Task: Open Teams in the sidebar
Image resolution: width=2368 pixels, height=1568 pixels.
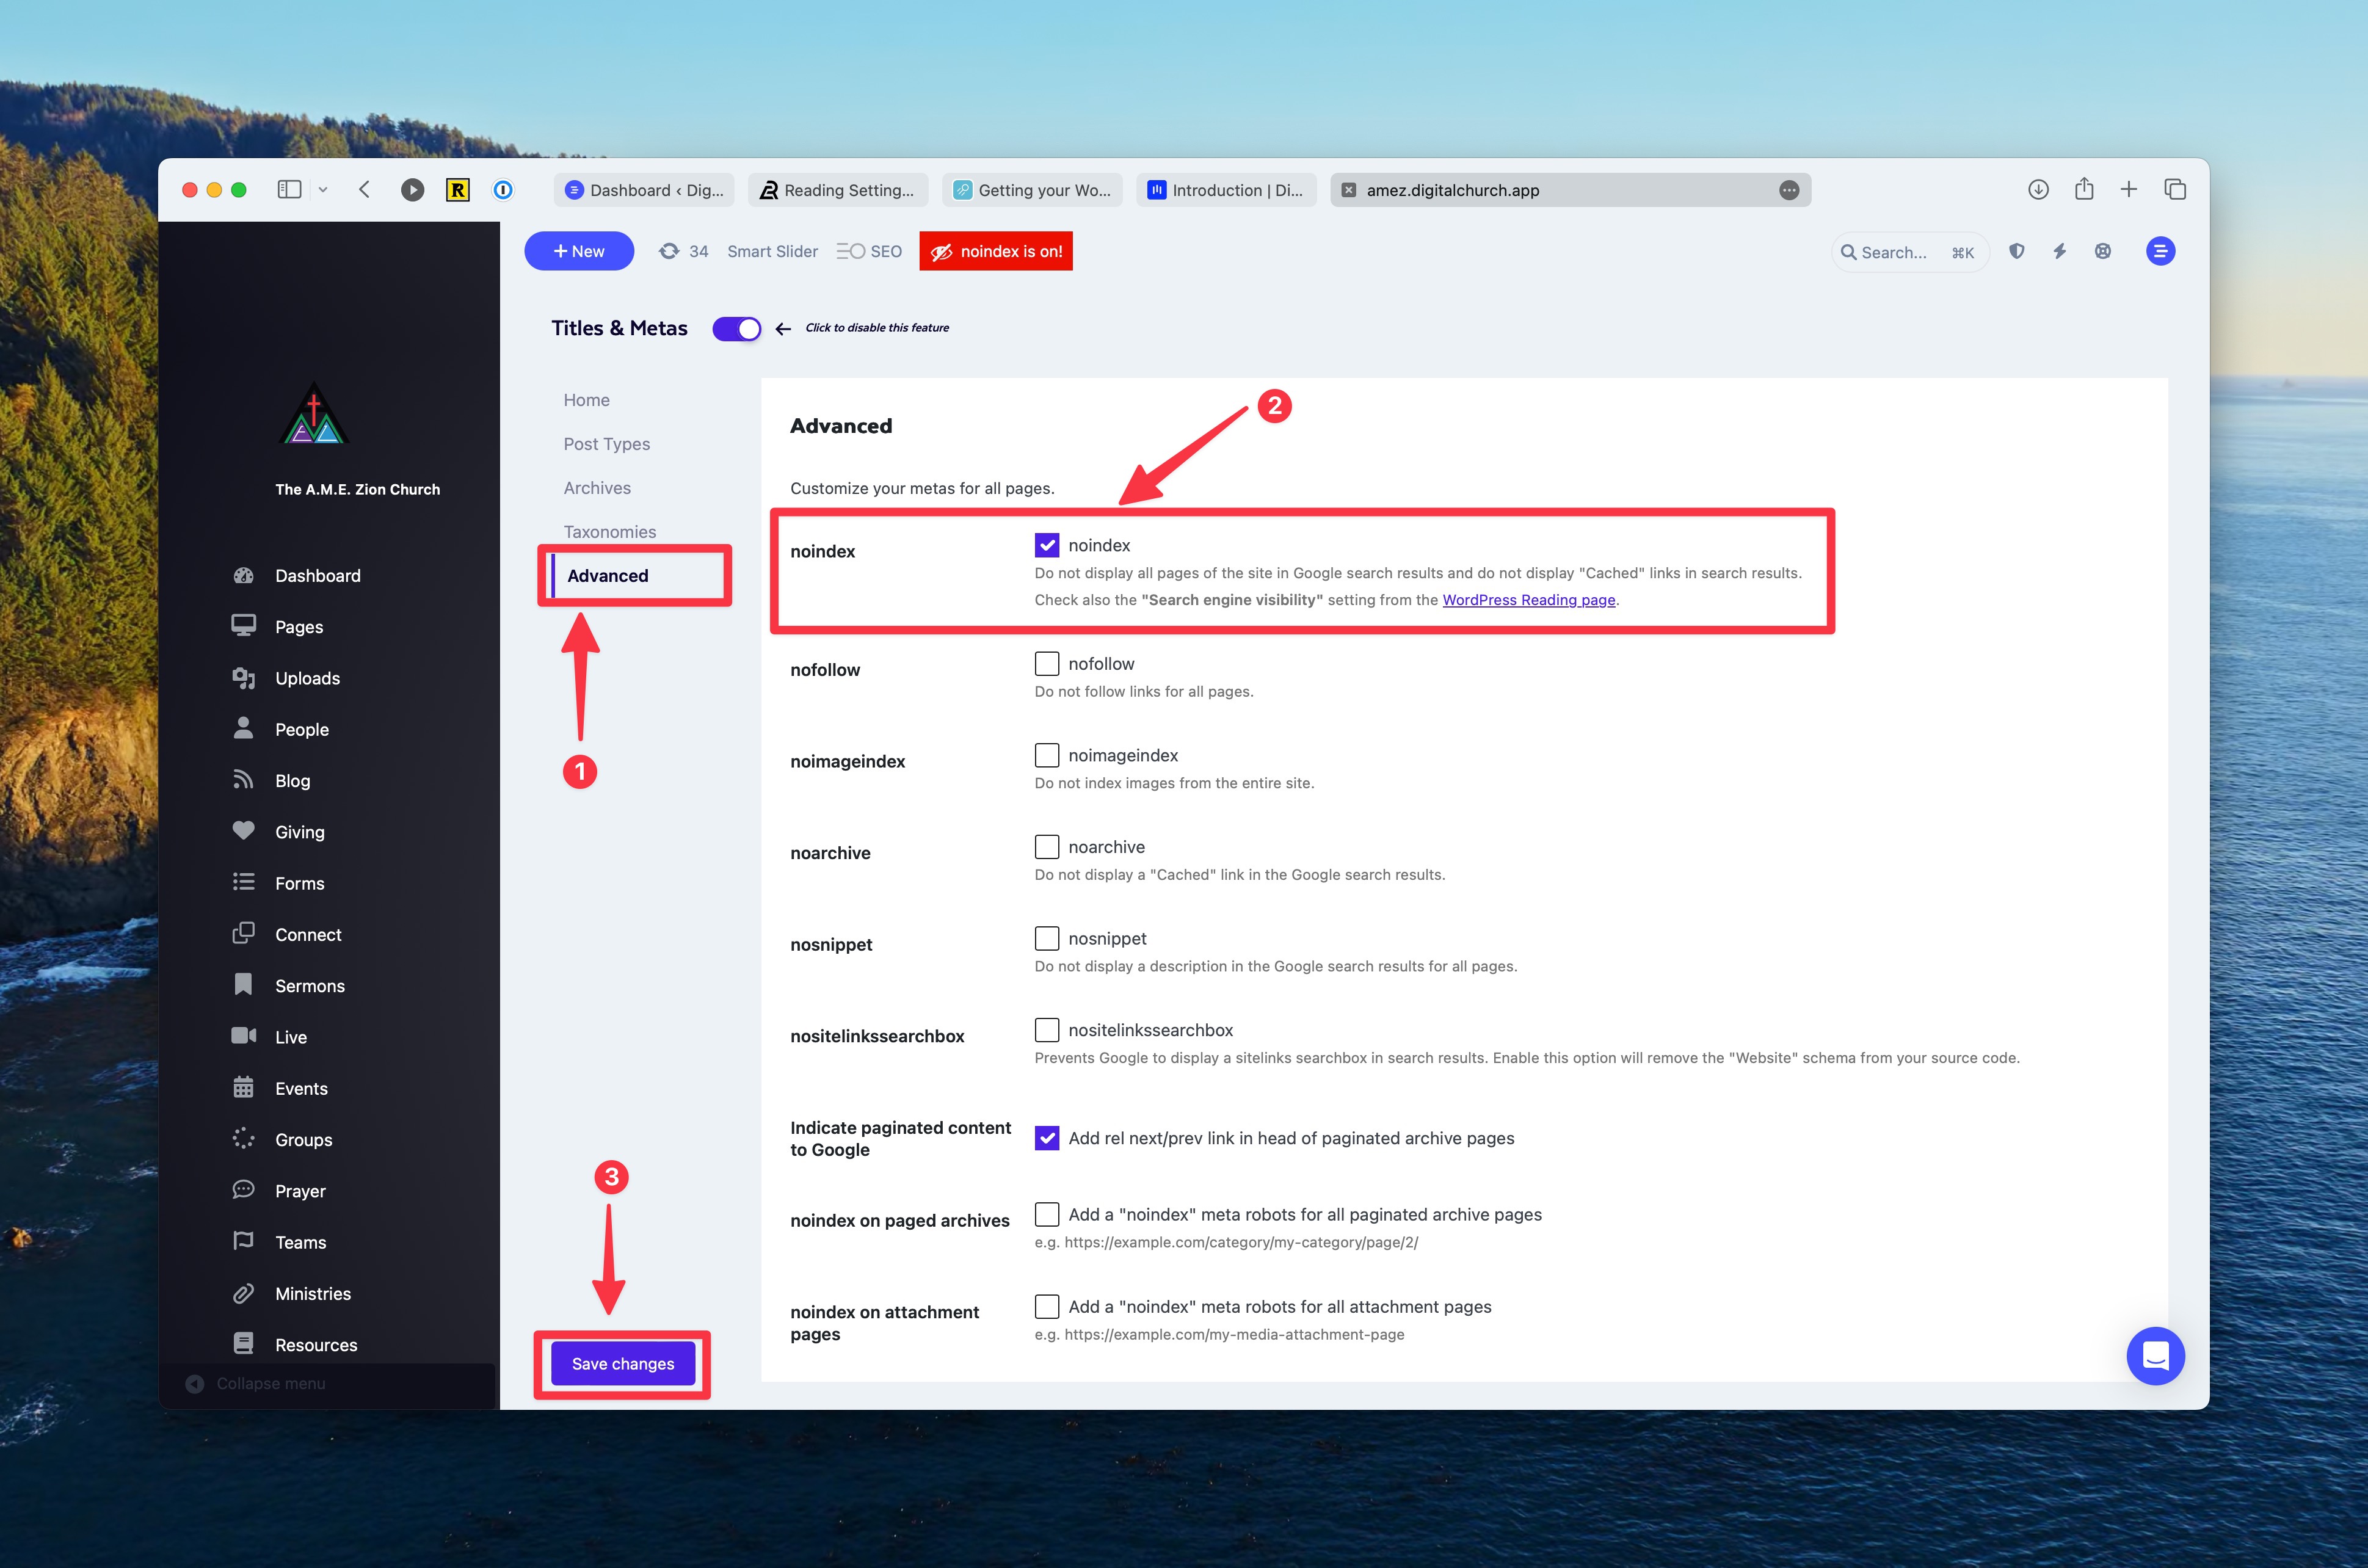Action: tap(301, 1242)
